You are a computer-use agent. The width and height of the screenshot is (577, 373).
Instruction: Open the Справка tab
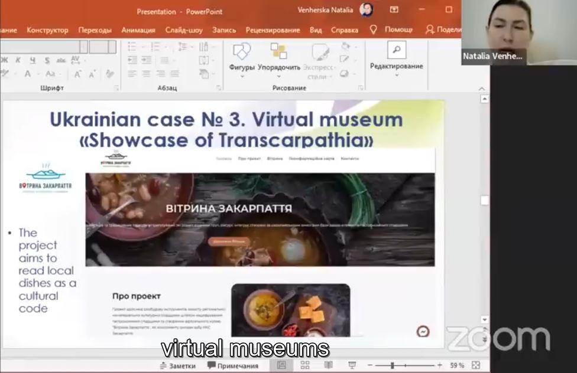(345, 30)
